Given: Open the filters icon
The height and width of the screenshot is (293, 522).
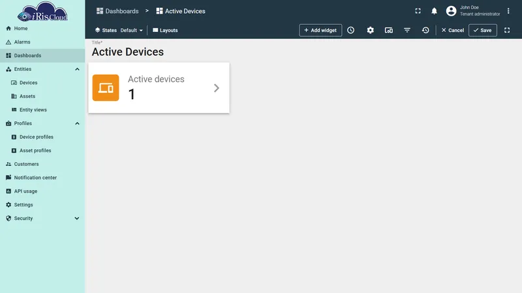Looking at the screenshot, I should 407,30.
